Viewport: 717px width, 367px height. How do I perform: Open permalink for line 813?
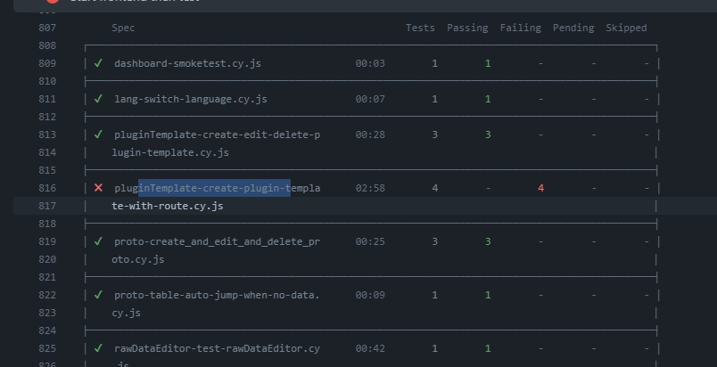[x=47, y=135]
